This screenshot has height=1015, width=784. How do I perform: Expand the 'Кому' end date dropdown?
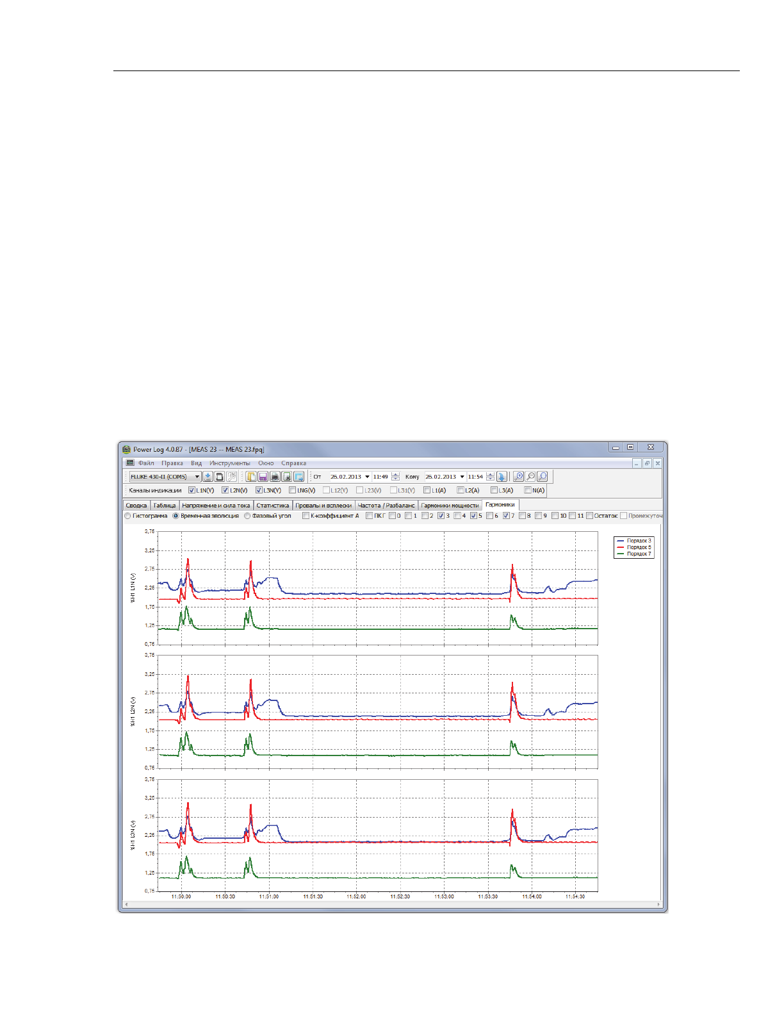click(x=462, y=477)
